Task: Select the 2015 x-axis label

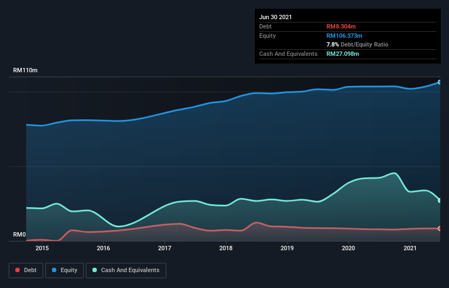Action: tap(42, 249)
